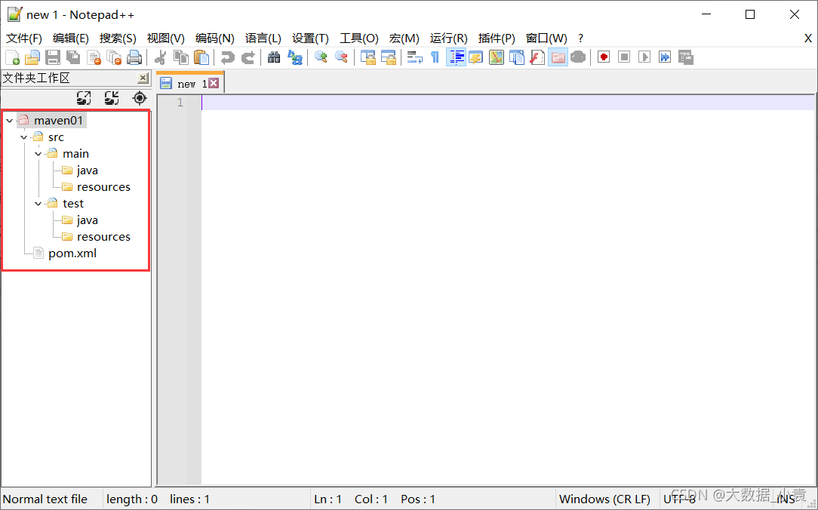Open the 插件(P) menu
This screenshot has width=818, height=510.
pos(497,38)
